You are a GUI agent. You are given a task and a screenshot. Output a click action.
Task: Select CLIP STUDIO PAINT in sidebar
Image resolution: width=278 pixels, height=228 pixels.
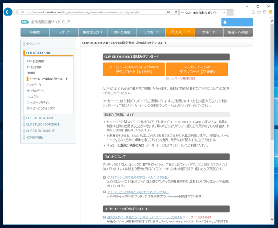pyautogui.click(x=39, y=53)
